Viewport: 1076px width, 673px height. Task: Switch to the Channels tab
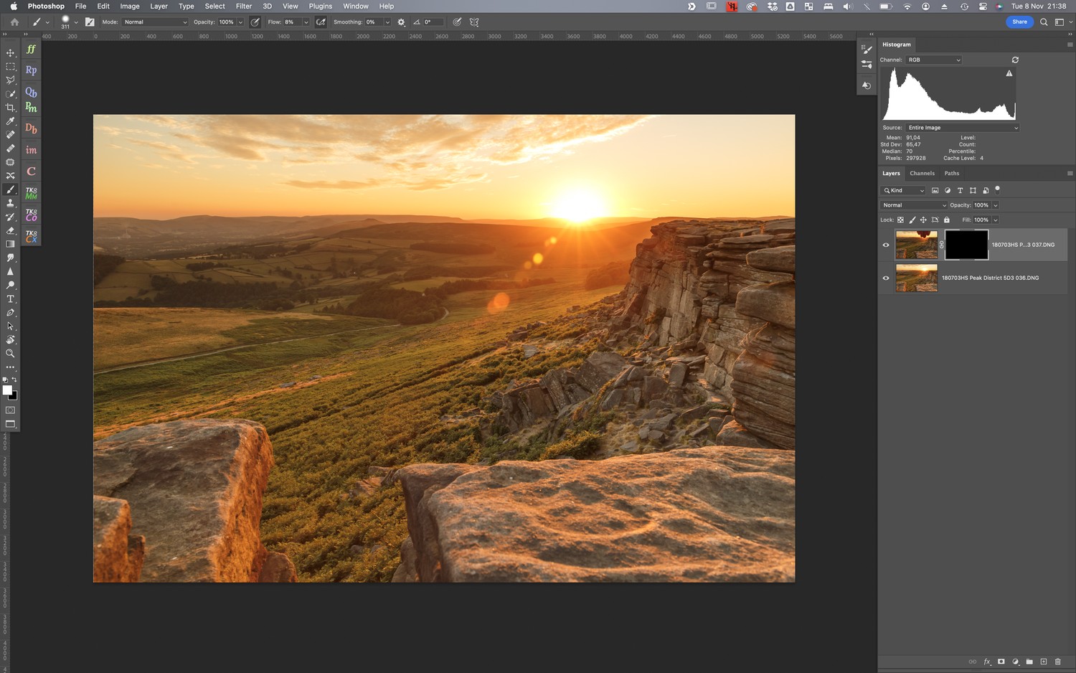coord(922,174)
